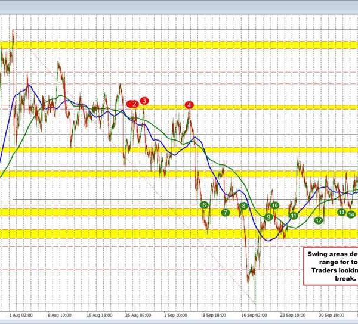Select green marker numbered 12
Image resolution: width=358 pixels, height=324 pixels.
319,220
